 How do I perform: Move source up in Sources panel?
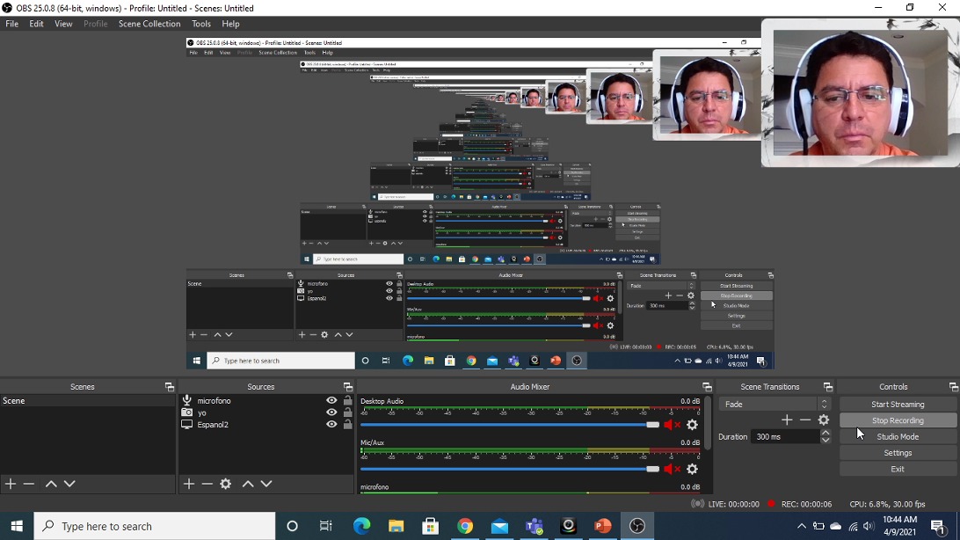pos(248,484)
